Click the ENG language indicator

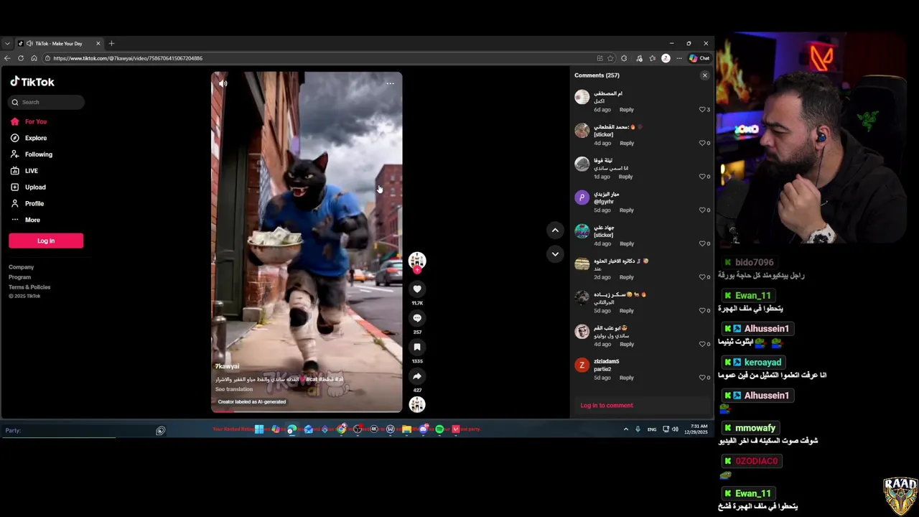[x=652, y=429]
